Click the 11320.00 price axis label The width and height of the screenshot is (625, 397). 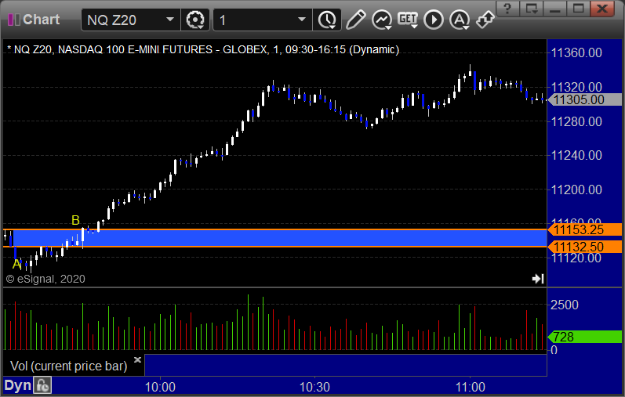pos(576,87)
